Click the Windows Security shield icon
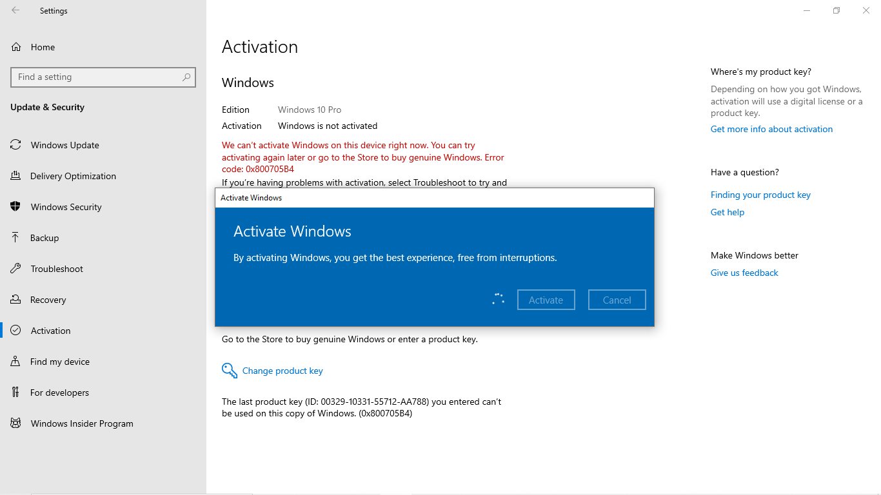The width and height of the screenshot is (881, 495). click(15, 207)
